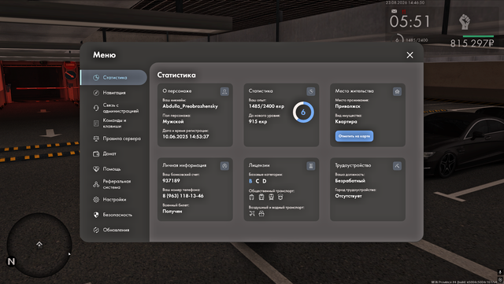
Task: Click the second public transport license icon
Action: click(x=261, y=197)
